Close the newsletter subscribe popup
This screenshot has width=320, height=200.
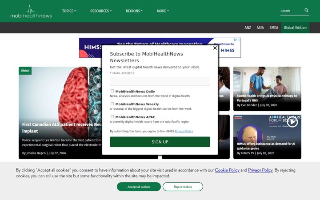(x=215, y=48)
